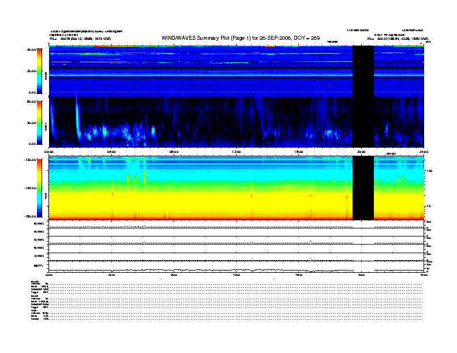Click the rotated RAD2 axis label

[x=46, y=76]
